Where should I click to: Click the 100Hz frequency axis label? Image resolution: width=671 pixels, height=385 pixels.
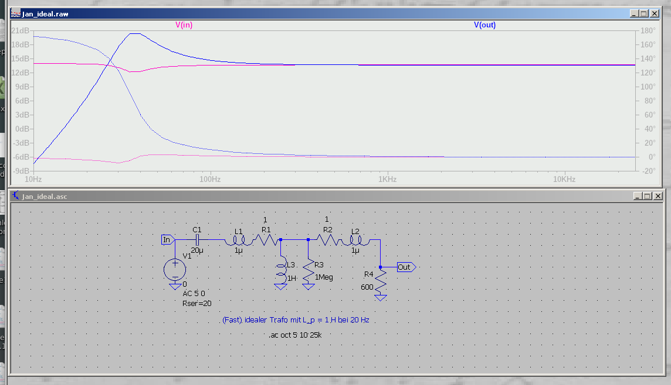coord(210,179)
